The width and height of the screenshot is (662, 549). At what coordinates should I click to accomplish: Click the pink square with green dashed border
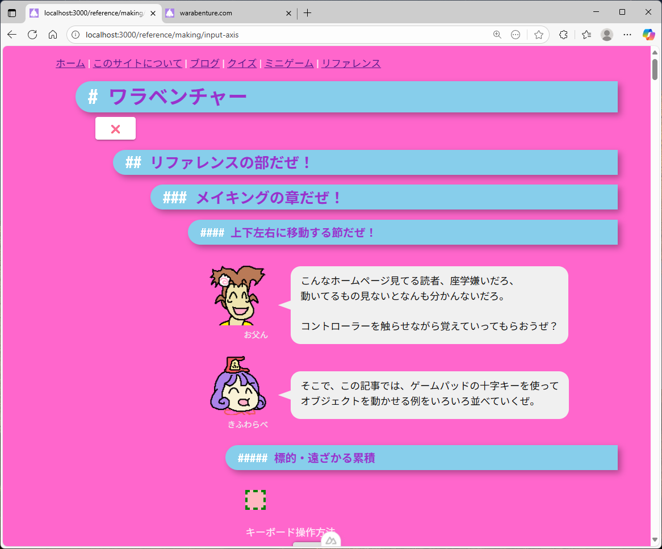coord(255,500)
